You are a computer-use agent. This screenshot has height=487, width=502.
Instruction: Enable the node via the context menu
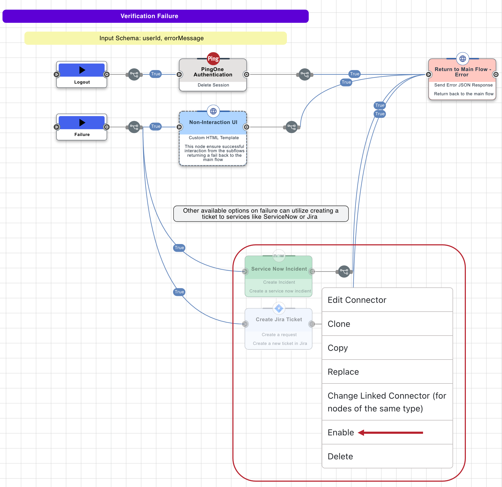click(x=341, y=432)
